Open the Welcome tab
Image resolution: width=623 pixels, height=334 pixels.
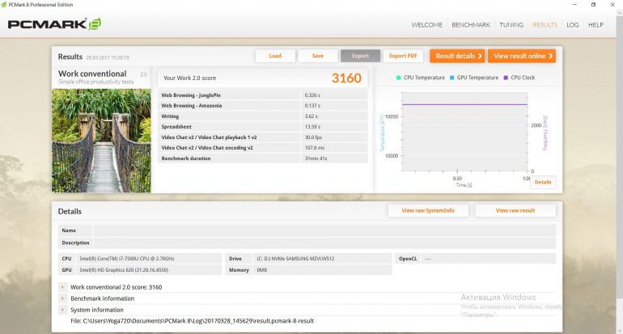426,24
